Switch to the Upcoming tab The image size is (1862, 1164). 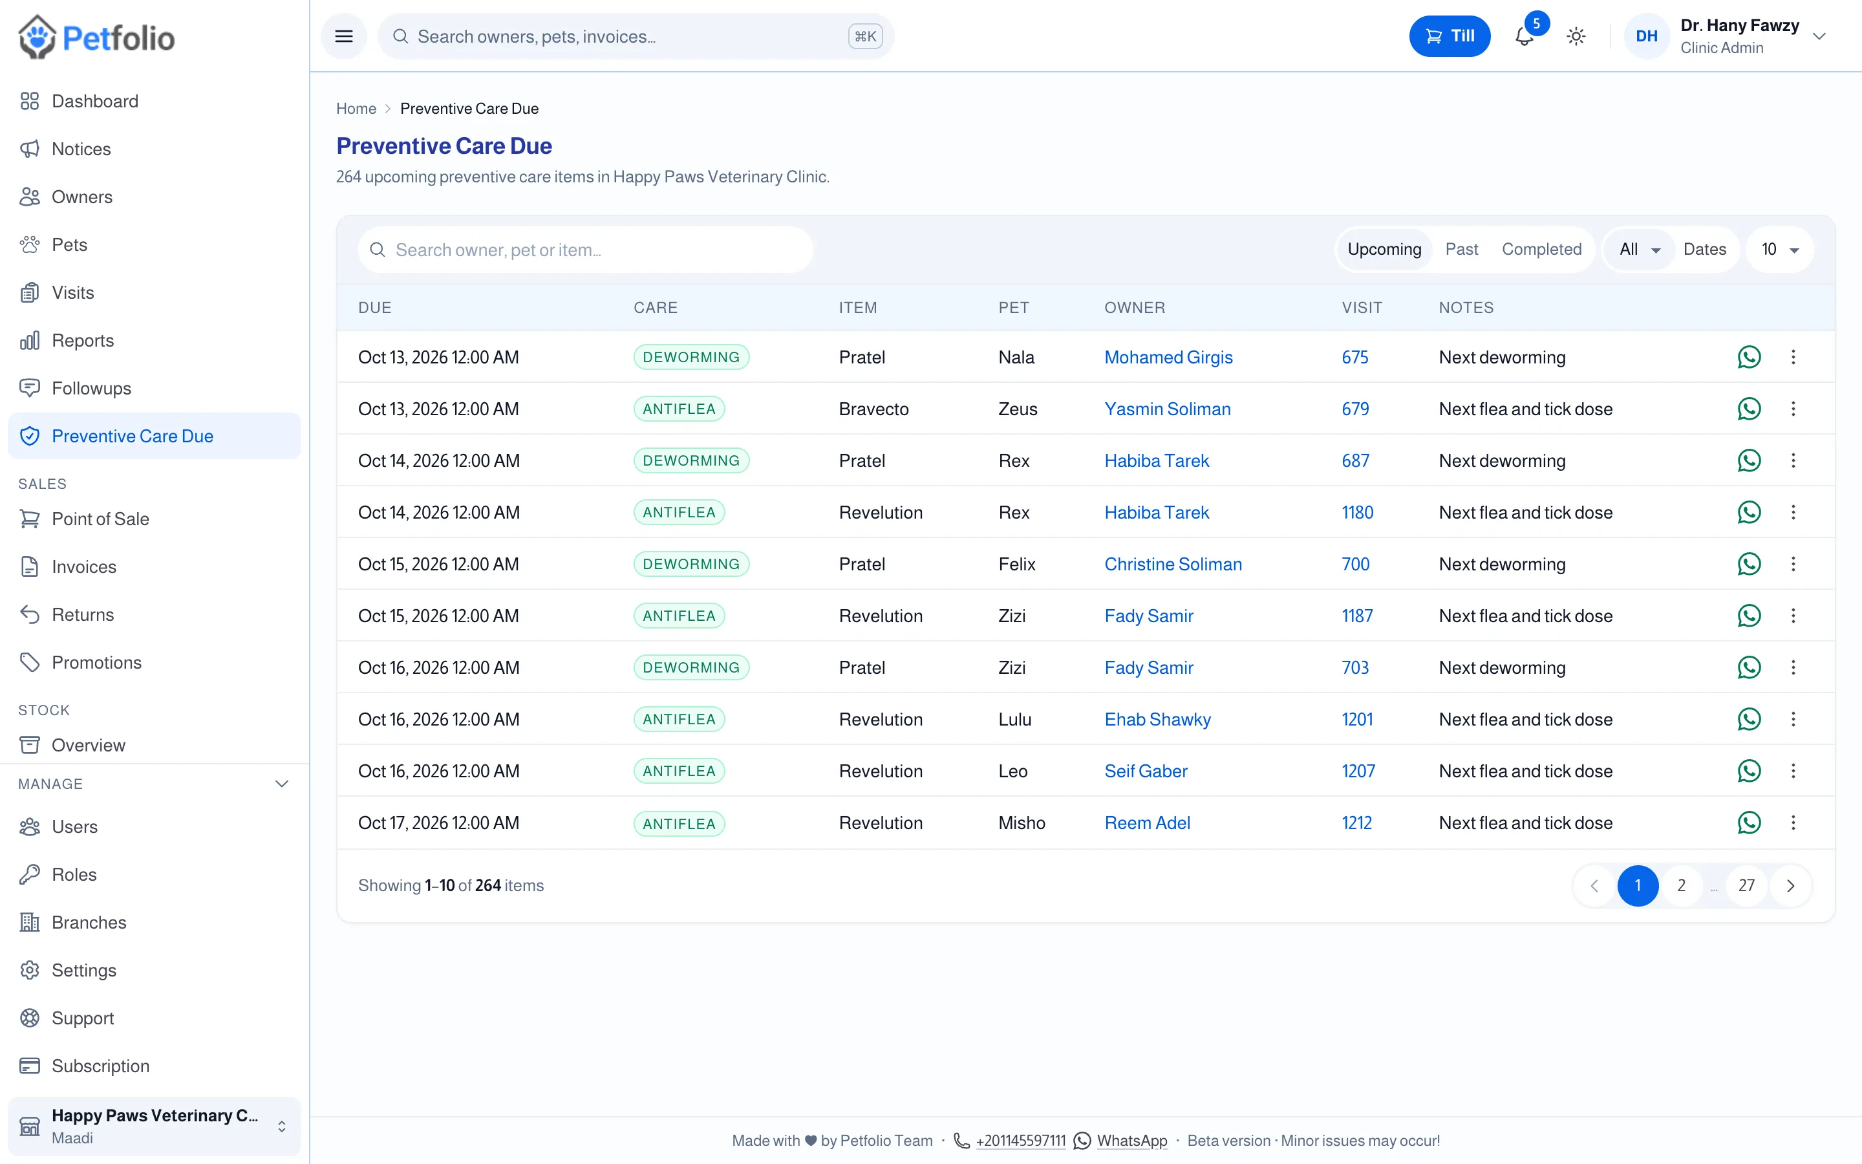tap(1384, 250)
